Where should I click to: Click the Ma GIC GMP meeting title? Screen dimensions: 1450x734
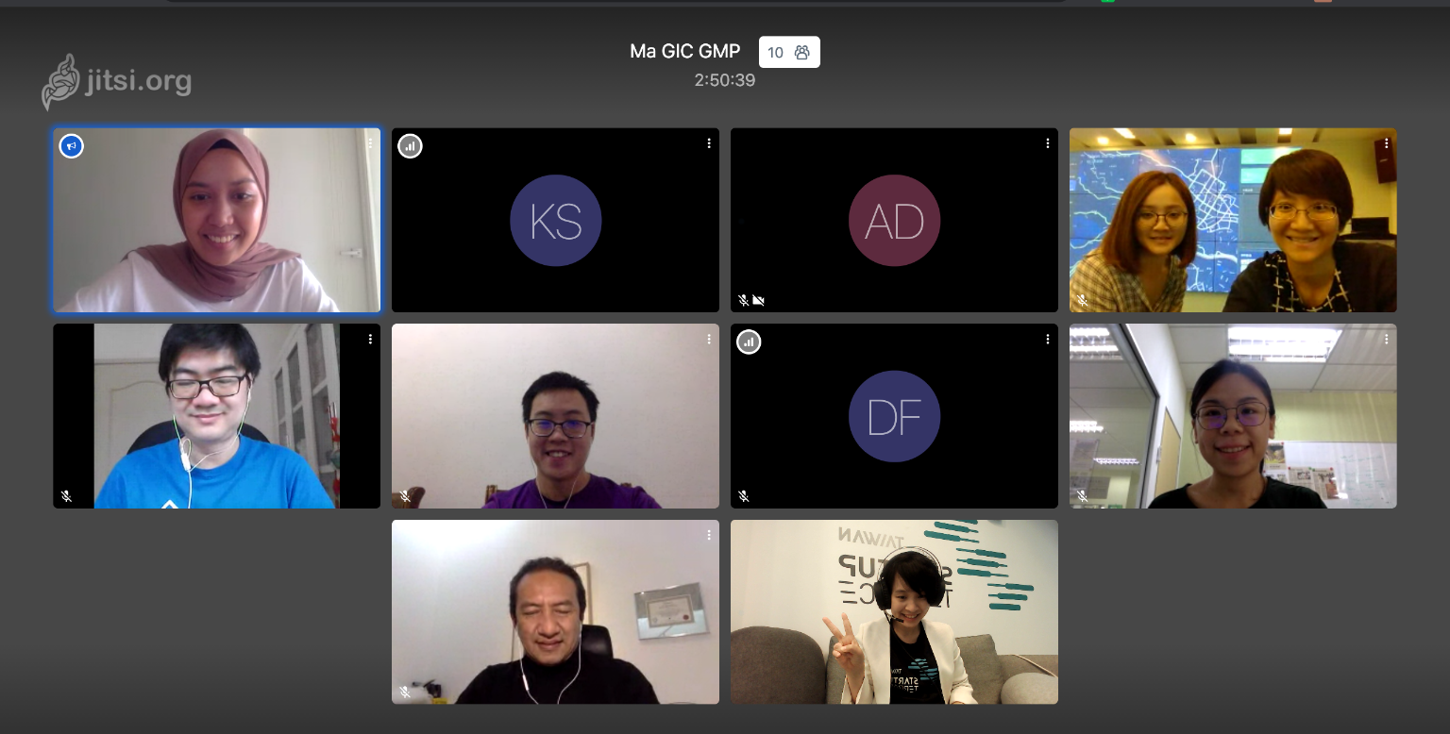click(685, 51)
